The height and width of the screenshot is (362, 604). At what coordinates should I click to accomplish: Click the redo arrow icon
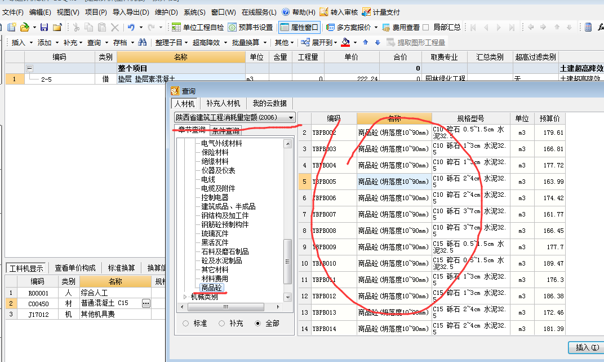pyautogui.click(x=152, y=28)
